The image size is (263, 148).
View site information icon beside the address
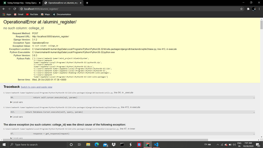coord(21,9)
